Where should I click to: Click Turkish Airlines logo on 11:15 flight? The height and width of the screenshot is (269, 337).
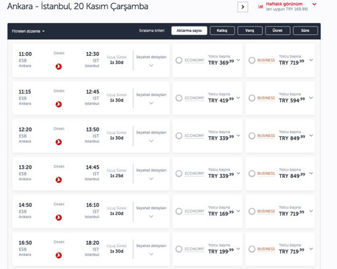(59, 105)
